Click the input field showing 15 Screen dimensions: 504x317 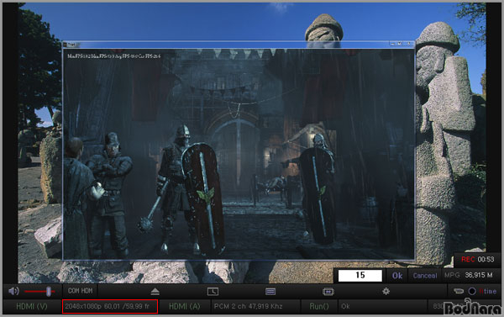point(360,275)
